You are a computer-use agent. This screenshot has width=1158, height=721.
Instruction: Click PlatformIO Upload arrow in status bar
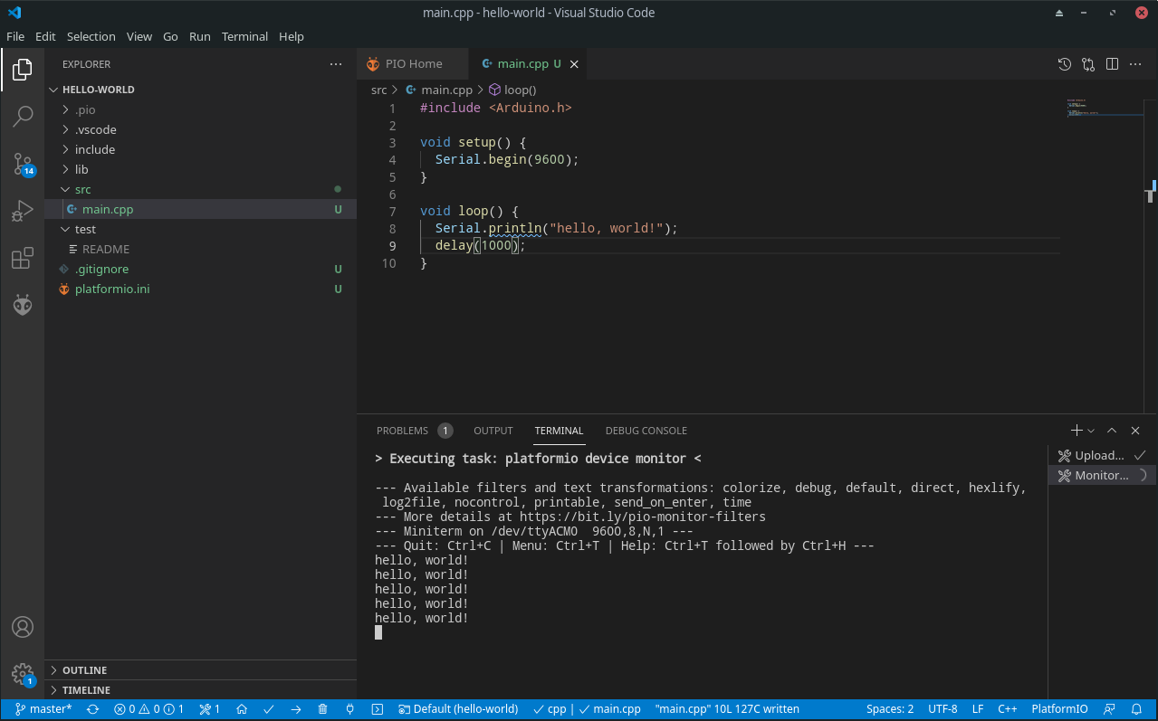click(x=296, y=709)
